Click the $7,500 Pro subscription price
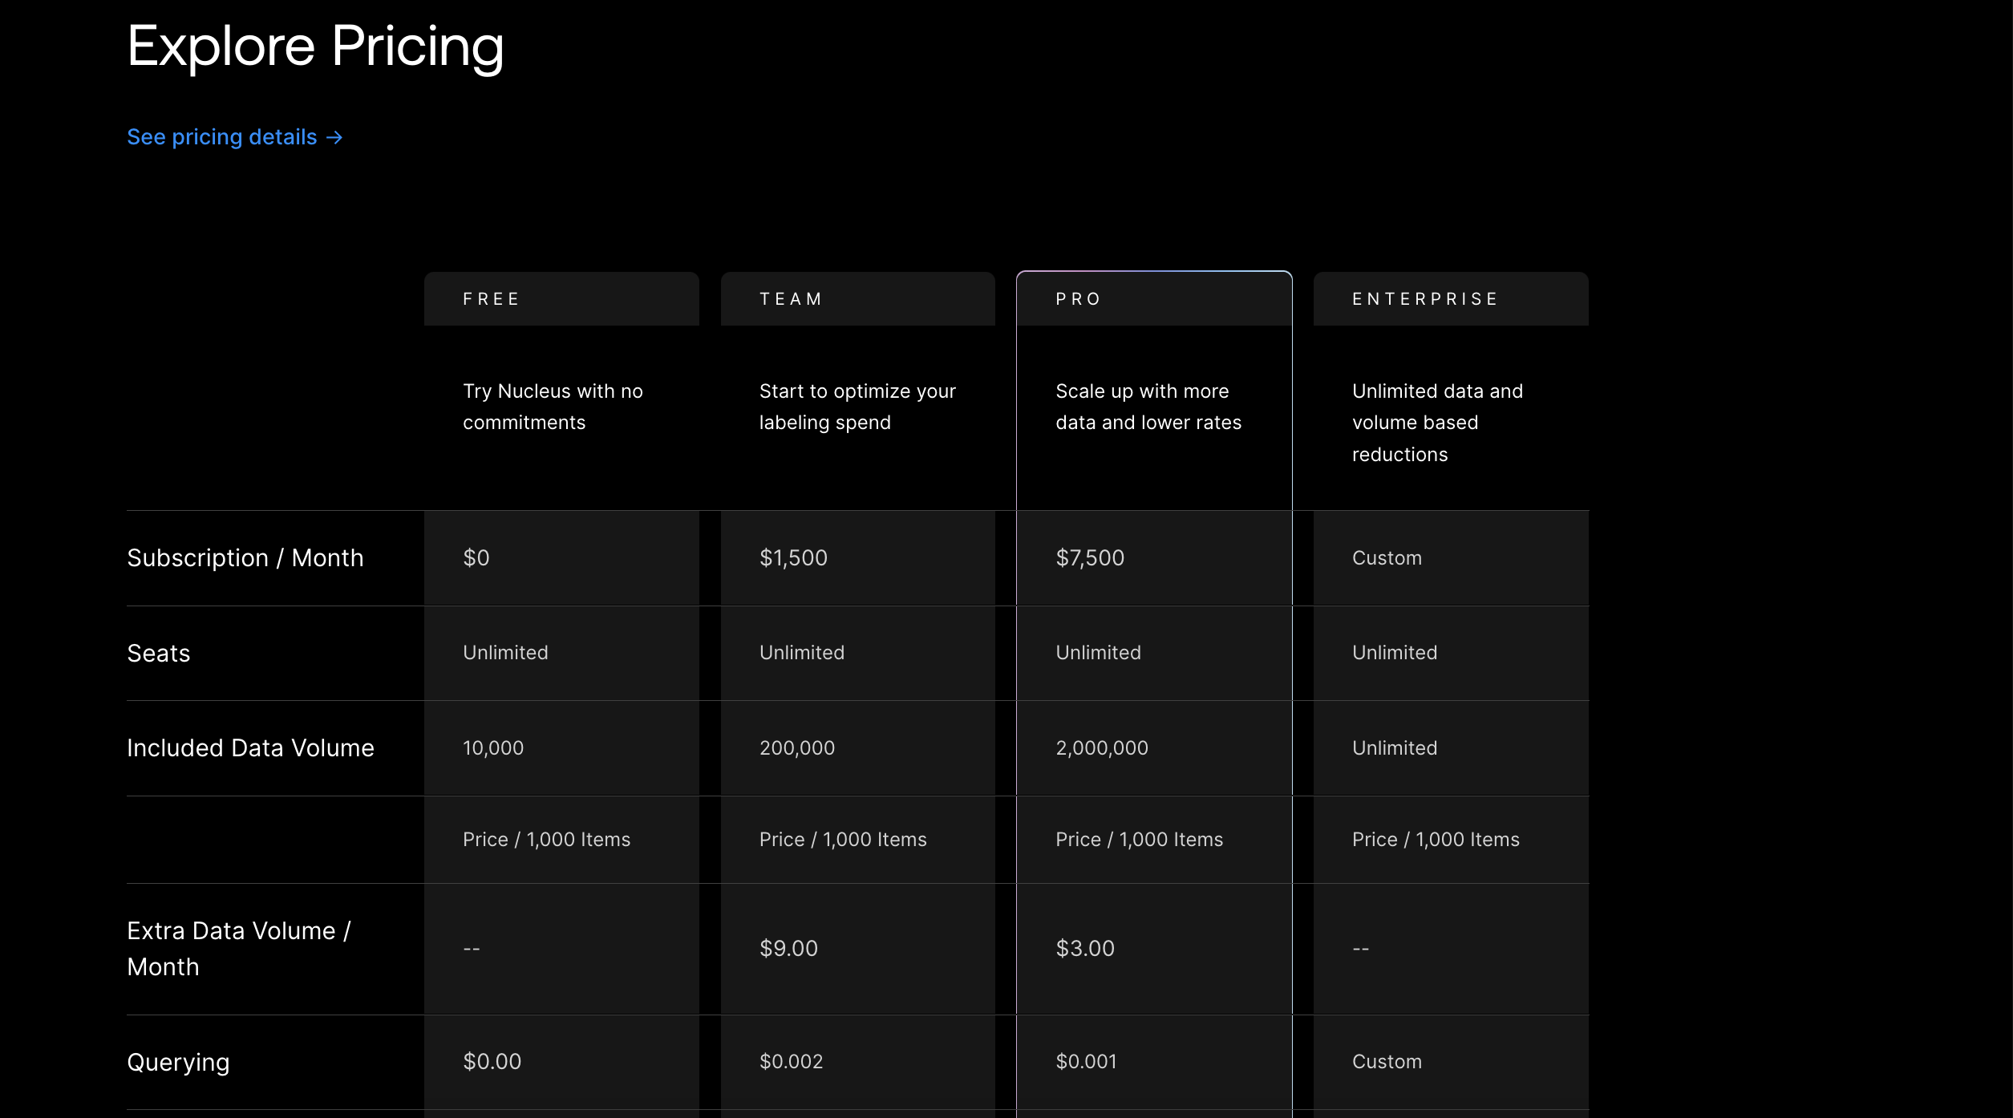 1090,557
